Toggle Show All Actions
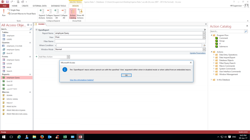Screen dimensions: 250x140 [x=80, y=14]
